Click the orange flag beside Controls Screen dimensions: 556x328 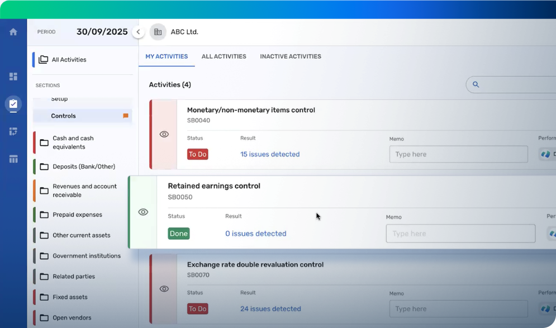126,116
